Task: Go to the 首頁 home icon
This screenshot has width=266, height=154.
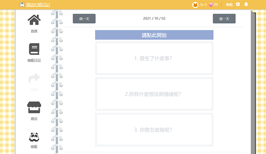Action: (x=34, y=20)
